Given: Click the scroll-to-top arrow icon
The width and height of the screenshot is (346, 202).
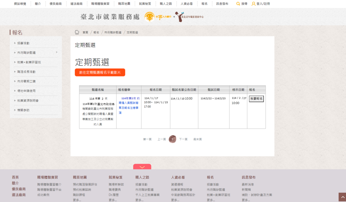Looking at the screenshot, I should [342, 198].
